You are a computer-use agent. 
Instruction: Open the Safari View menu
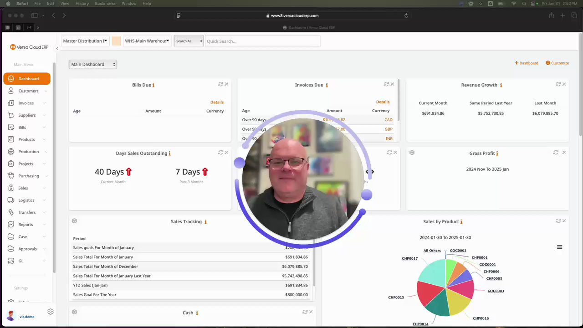point(65,3)
